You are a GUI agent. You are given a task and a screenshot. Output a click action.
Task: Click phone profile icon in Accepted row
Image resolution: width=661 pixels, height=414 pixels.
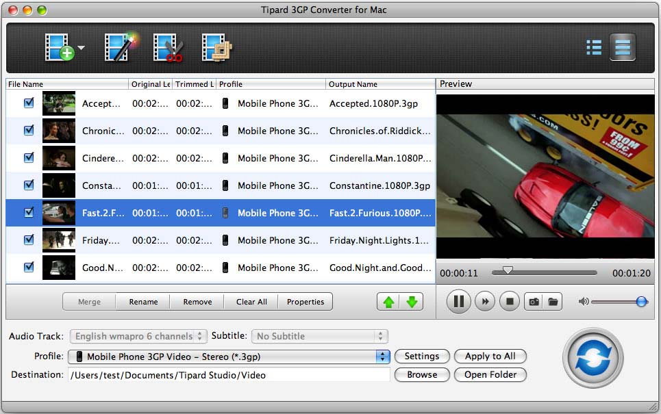pos(225,103)
